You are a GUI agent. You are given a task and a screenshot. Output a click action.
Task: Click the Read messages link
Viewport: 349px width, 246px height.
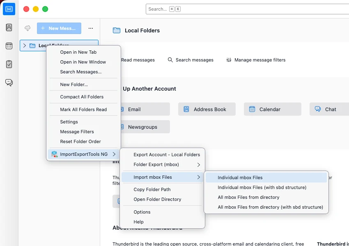click(x=138, y=60)
